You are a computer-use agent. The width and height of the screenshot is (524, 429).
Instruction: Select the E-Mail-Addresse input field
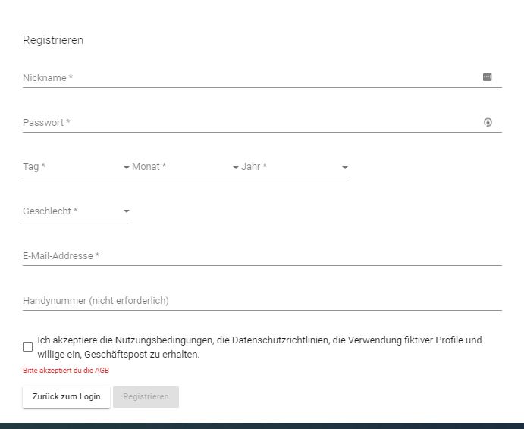(x=262, y=256)
